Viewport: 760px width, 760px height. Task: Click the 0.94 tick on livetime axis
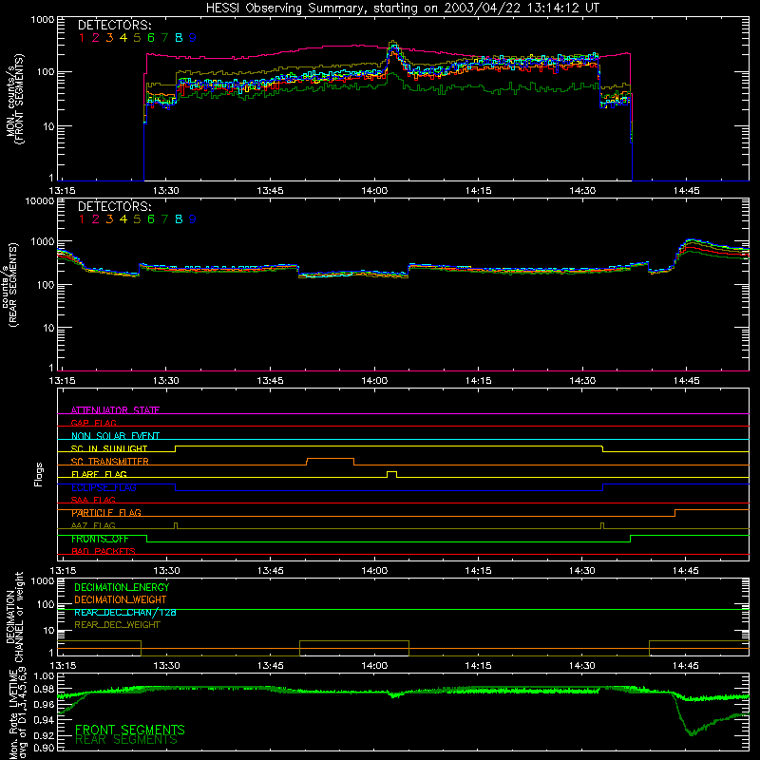pyautogui.click(x=45, y=720)
